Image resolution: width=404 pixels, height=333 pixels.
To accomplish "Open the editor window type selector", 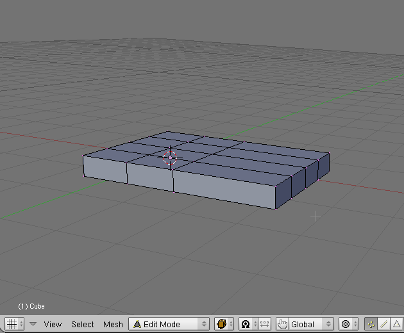I will 14,324.
